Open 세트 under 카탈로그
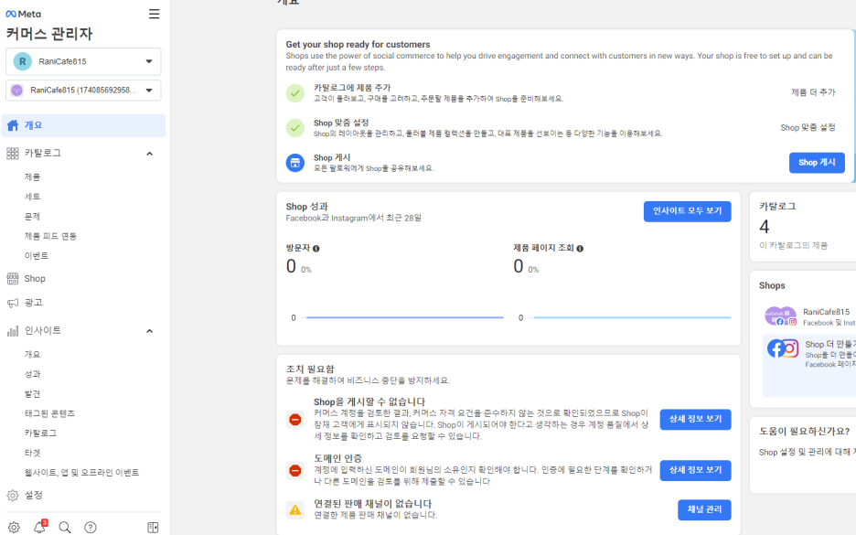Viewport: 856px width, 535px height. click(32, 197)
